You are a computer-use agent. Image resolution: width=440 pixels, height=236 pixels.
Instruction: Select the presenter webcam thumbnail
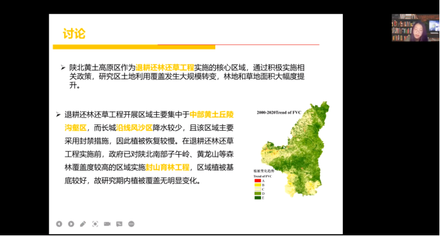[x=416, y=28]
